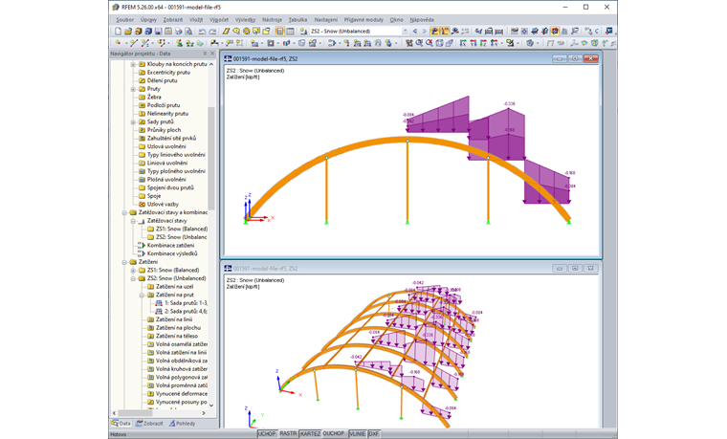Switch to the Data navigator tab
This screenshot has width=727, height=439.
tap(121, 424)
